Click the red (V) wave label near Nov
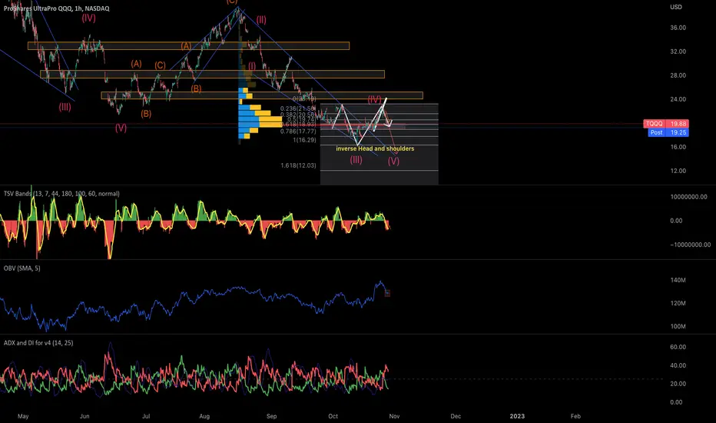Screen dimensions: 716x423 pyautogui.click(x=393, y=161)
